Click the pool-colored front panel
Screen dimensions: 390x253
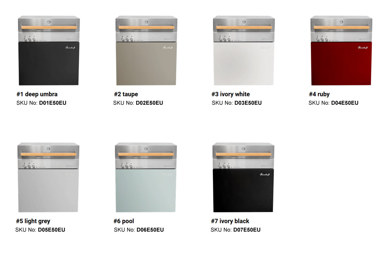coord(146,190)
